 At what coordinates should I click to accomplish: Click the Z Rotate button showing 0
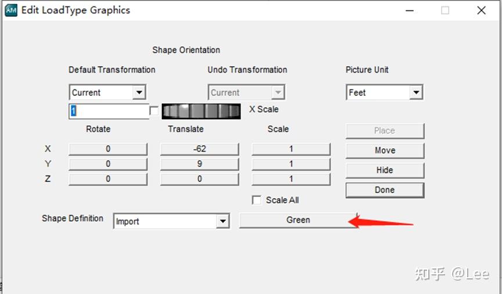pyautogui.click(x=108, y=179)
